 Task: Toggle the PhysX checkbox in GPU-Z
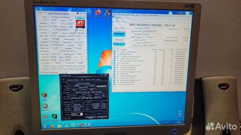click(x=70, y=69)
